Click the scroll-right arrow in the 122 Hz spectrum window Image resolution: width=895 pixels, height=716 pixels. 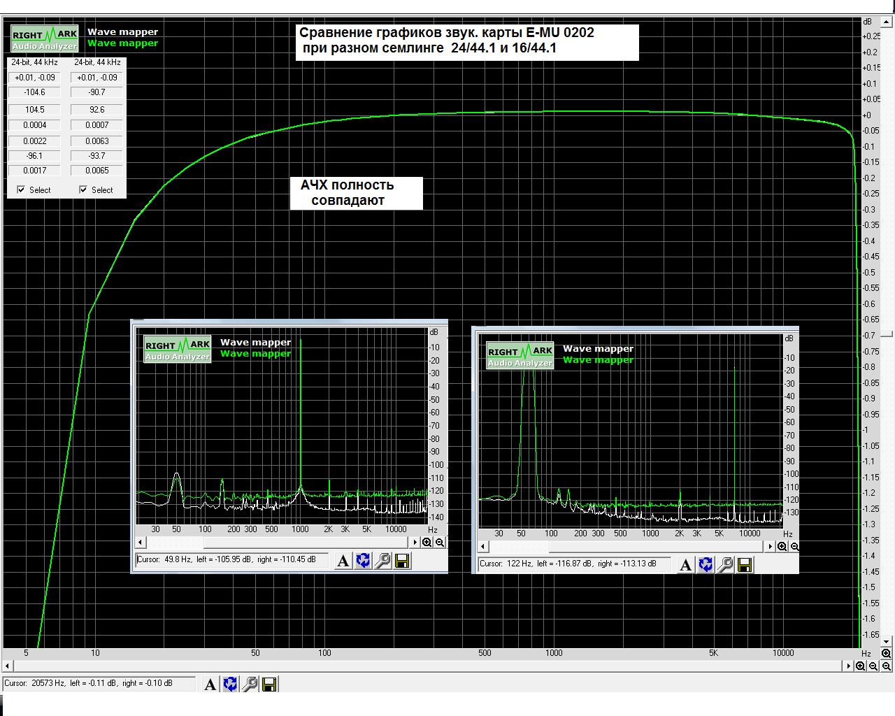point(771,547)
